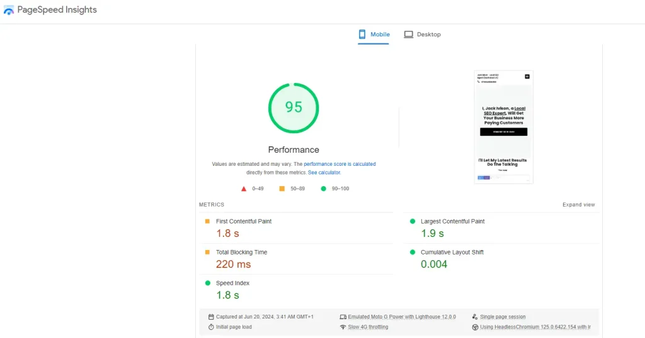Click the red triangle 0–49 legend icon
The image size is (645, 338).
244,188
